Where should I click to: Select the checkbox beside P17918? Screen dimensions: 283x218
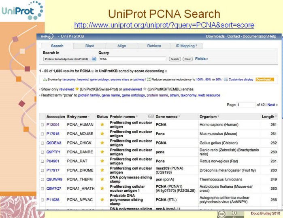coord(43,134)
